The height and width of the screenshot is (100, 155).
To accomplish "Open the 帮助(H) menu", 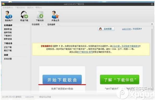I will (39, 8).
